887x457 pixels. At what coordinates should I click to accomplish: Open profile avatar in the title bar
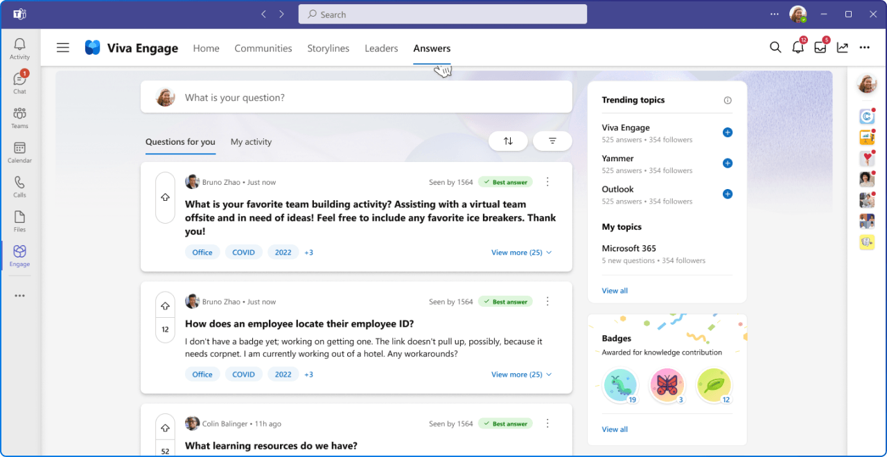coord(798,14)
